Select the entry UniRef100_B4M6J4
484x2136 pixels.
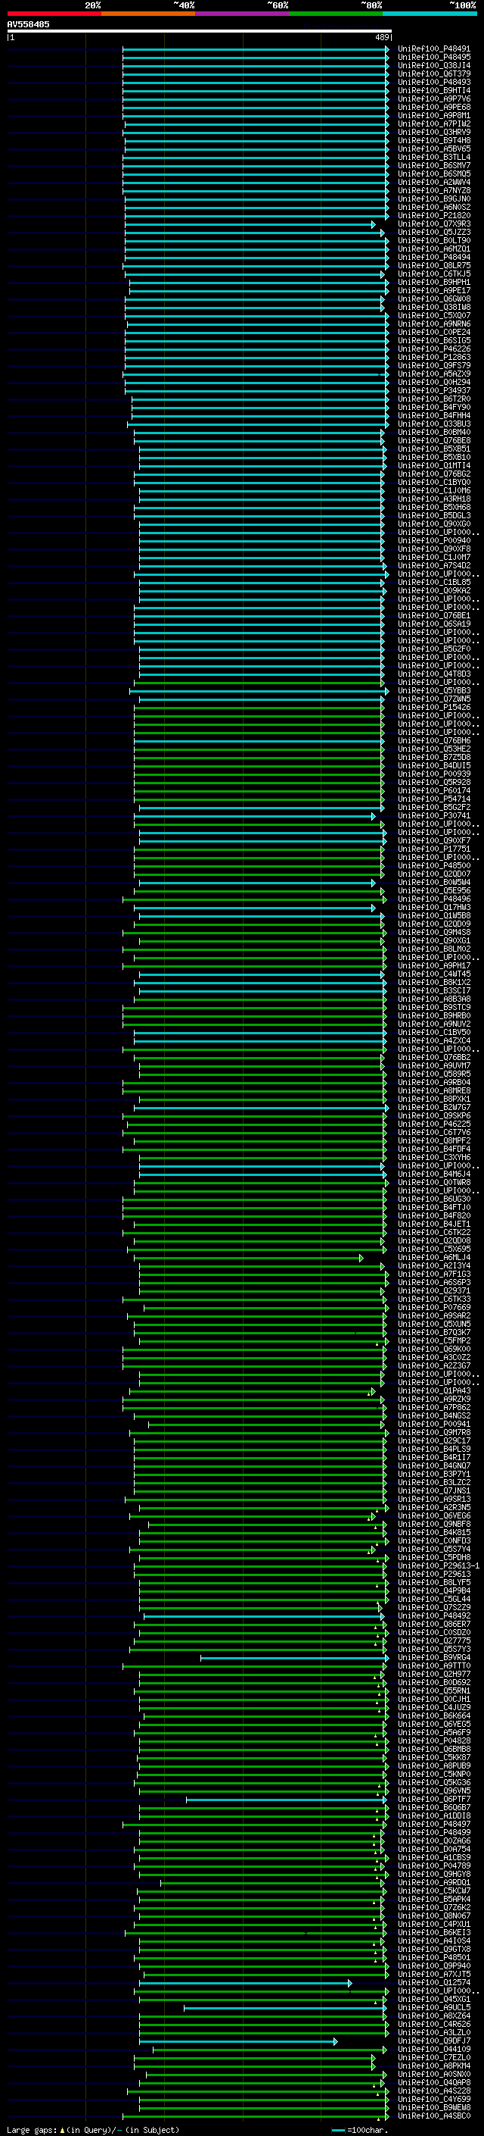pos(433,1174)
